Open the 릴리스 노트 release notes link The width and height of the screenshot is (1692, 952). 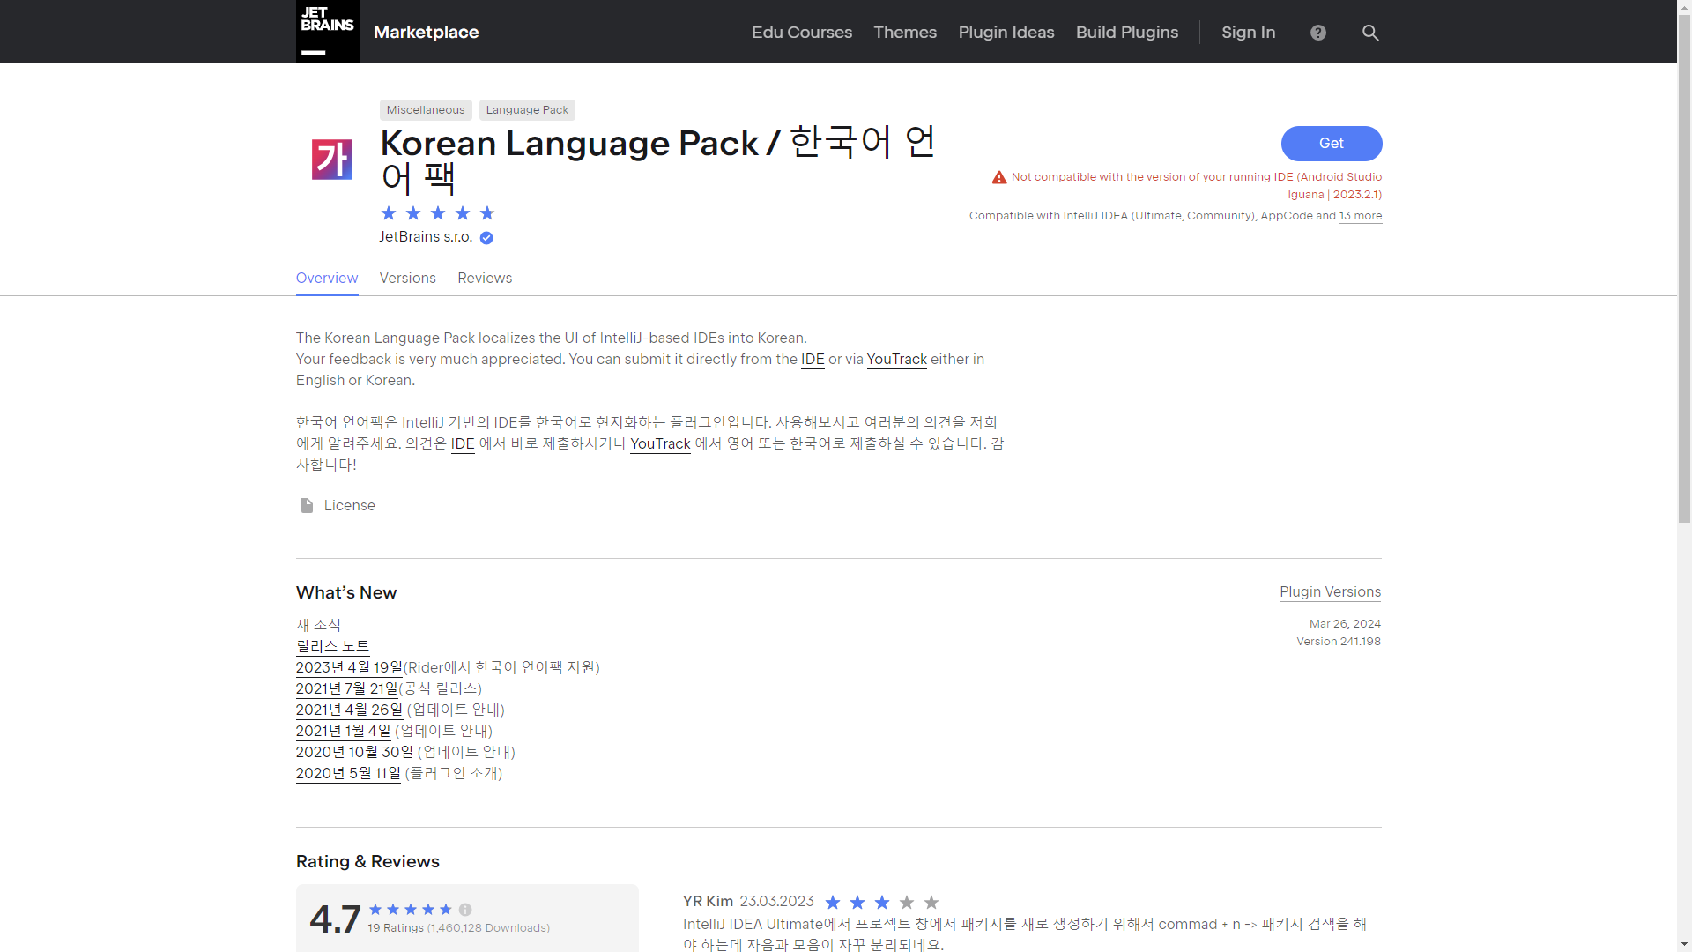332,646
